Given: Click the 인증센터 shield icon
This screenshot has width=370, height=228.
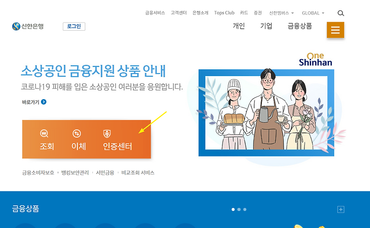Looking at the screenshot, I should point(107,134).
